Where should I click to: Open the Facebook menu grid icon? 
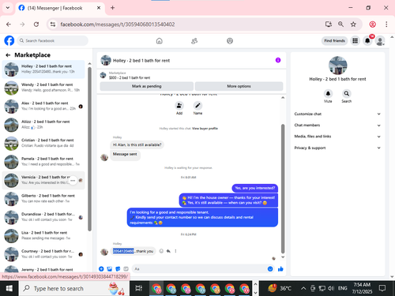pyautogui.click(x=355, y=41)
